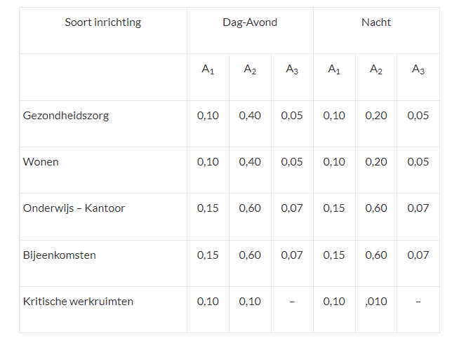The height and width of the screenshot is (350, 459).
Task: Select the Onderwijs – Kantoor row label
Action: 74,208
